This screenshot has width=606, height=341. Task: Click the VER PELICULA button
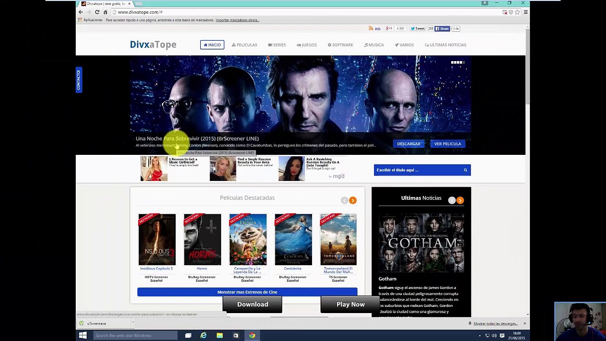click(x=447, y=144)
